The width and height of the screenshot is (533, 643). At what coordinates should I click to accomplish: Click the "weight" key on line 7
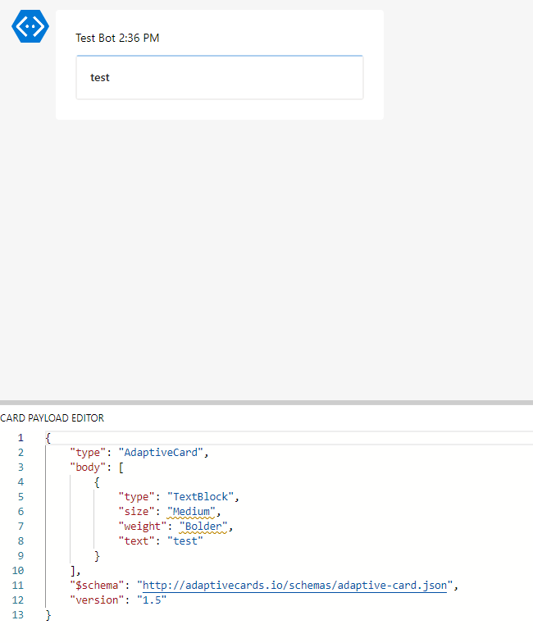click(143, 527)
